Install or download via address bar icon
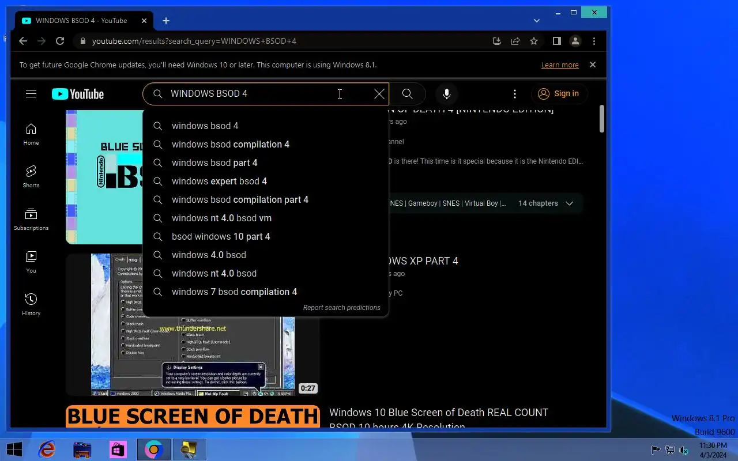Viewport: 738px width, 461px height. (x=497, y=41)
